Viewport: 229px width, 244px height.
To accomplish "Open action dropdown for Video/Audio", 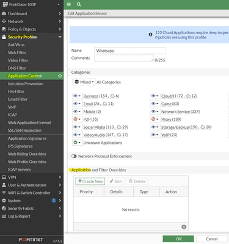I will click(x=77, y=135).
